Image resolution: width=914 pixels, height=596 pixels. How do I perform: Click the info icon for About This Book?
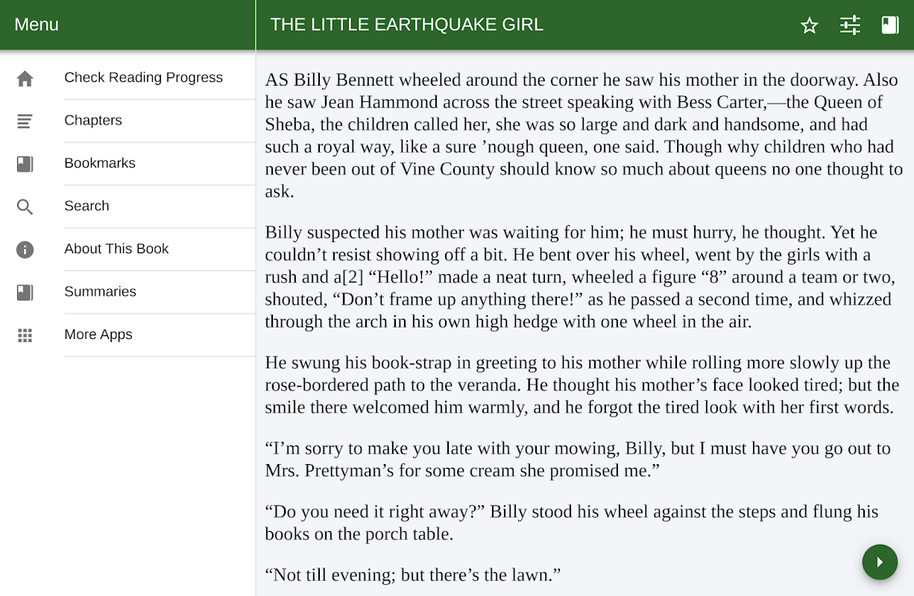tap(25, 250)
